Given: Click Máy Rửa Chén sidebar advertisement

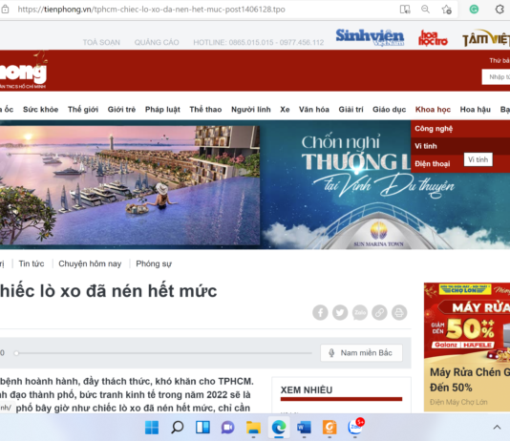Looking at the screenshot, I should 467,347.
